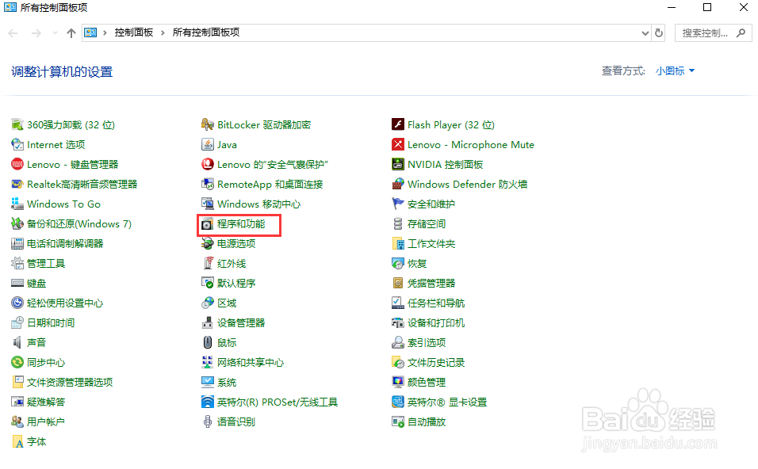Screen dimensions: 758x469
Task: Click Lenovo Microphone Mute icon
Action: [x=397, y=144]
